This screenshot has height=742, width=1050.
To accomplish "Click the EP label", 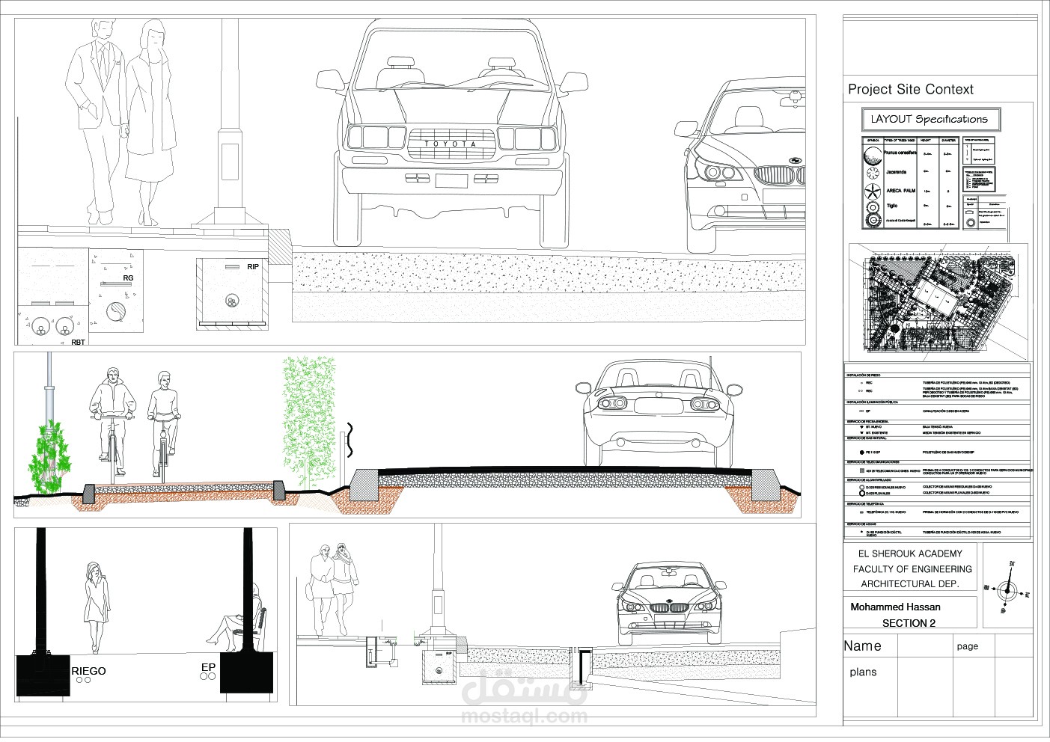I will click(x=208, y=666).
